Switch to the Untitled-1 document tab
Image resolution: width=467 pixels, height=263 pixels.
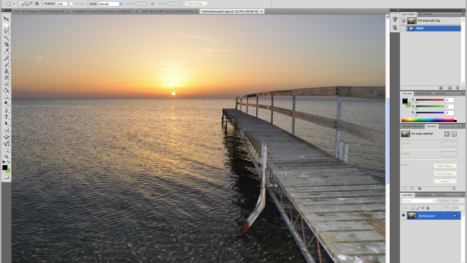[103, 11]
